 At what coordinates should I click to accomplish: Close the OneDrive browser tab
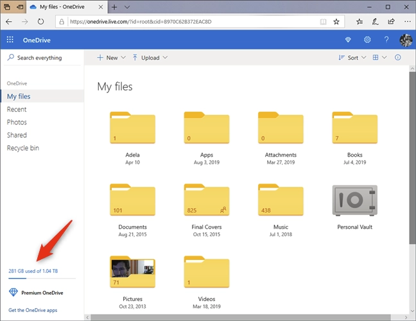(101, 7)
